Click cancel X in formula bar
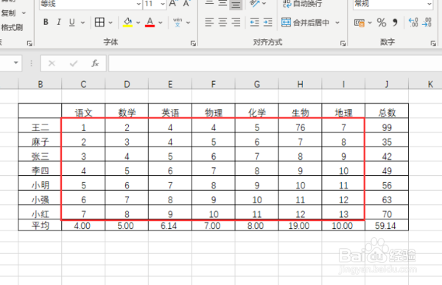 tap(52, 63)
